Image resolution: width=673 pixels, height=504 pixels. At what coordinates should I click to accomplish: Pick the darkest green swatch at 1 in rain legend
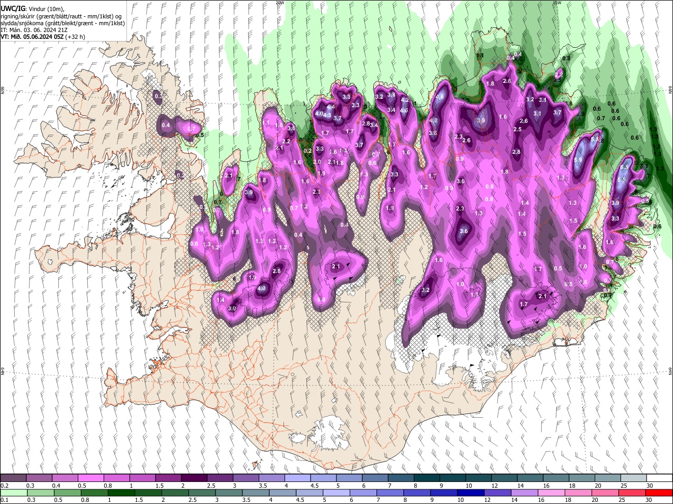pyautogui.click(x=121, y=492)
